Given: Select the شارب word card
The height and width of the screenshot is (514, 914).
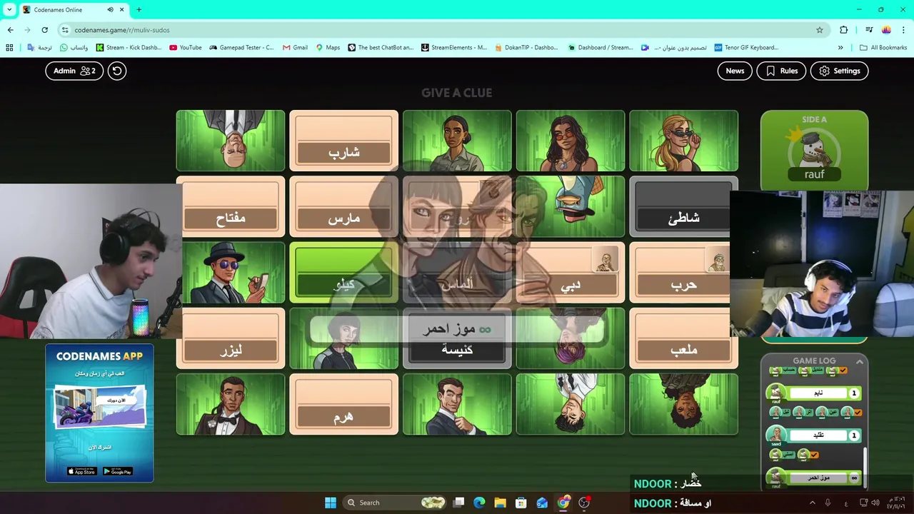Looking at the screenshot, I should click(x=343, y=141).
